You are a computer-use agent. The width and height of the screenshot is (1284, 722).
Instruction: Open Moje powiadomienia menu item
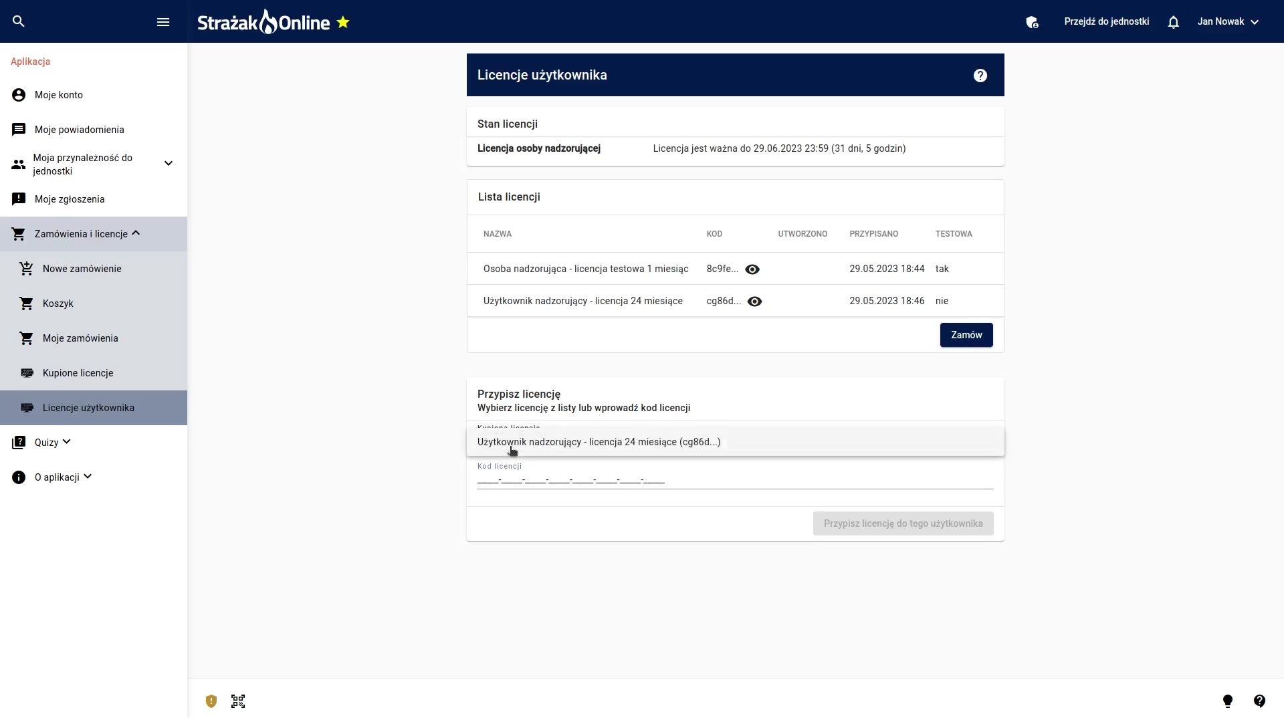(94, 130)
